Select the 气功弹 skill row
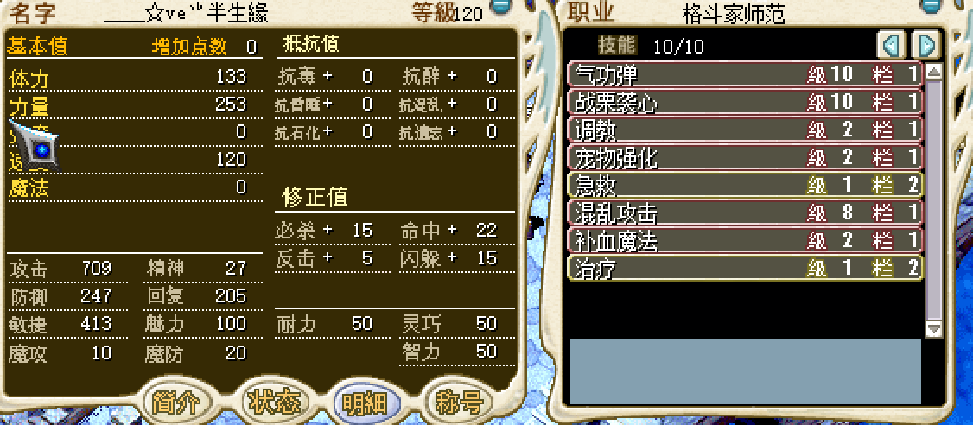 click(x=745, y=74)
